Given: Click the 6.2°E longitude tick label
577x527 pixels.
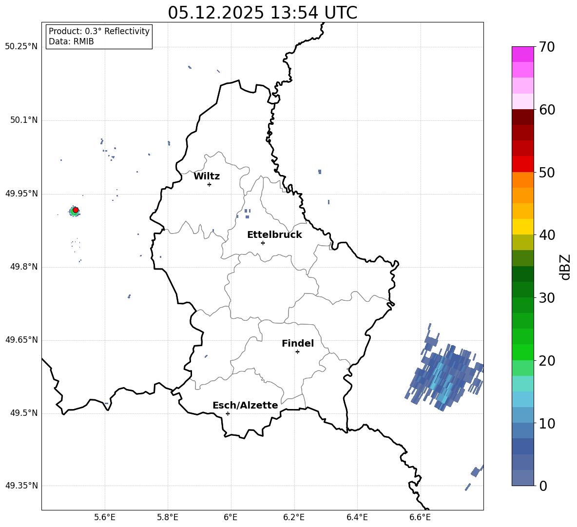Looking at the screenshot, I should click(294, 517).
